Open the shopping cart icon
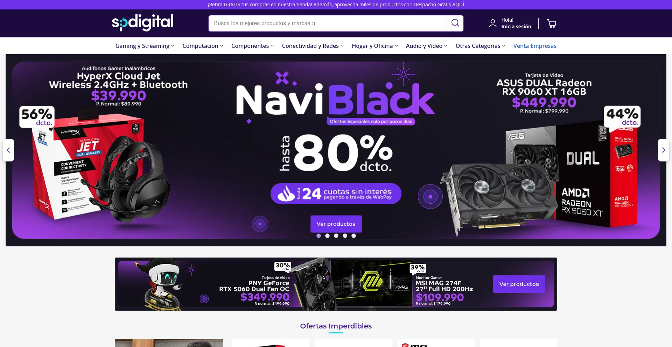672x347 pixels. click(552, 23)
